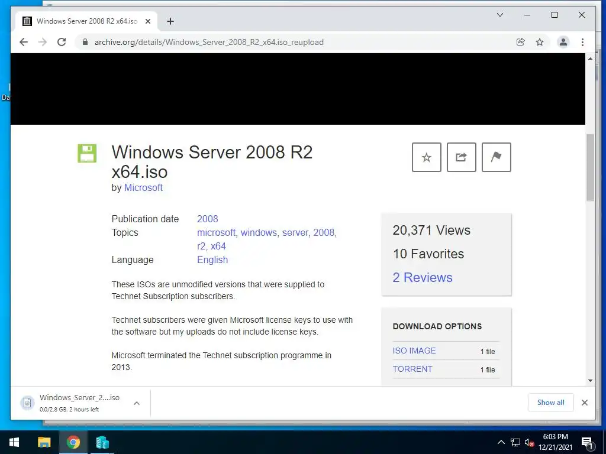Viewport: 606px width, 454px height.
Task: Expand the download item options chevron
Action: click(x=137, y=403)
